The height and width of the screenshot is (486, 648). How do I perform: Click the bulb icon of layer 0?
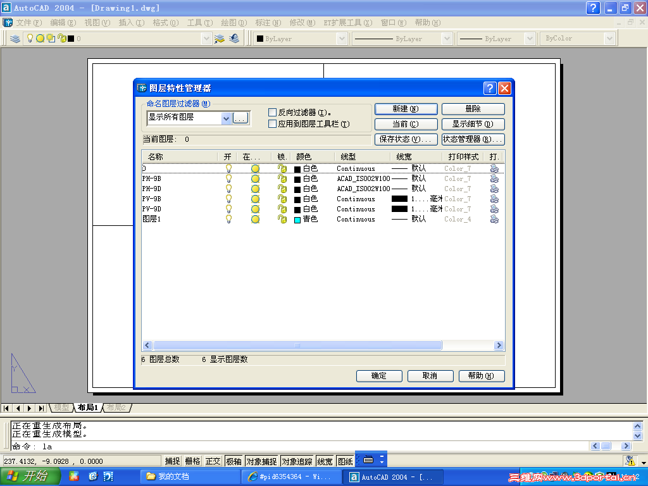click(228, 168)
